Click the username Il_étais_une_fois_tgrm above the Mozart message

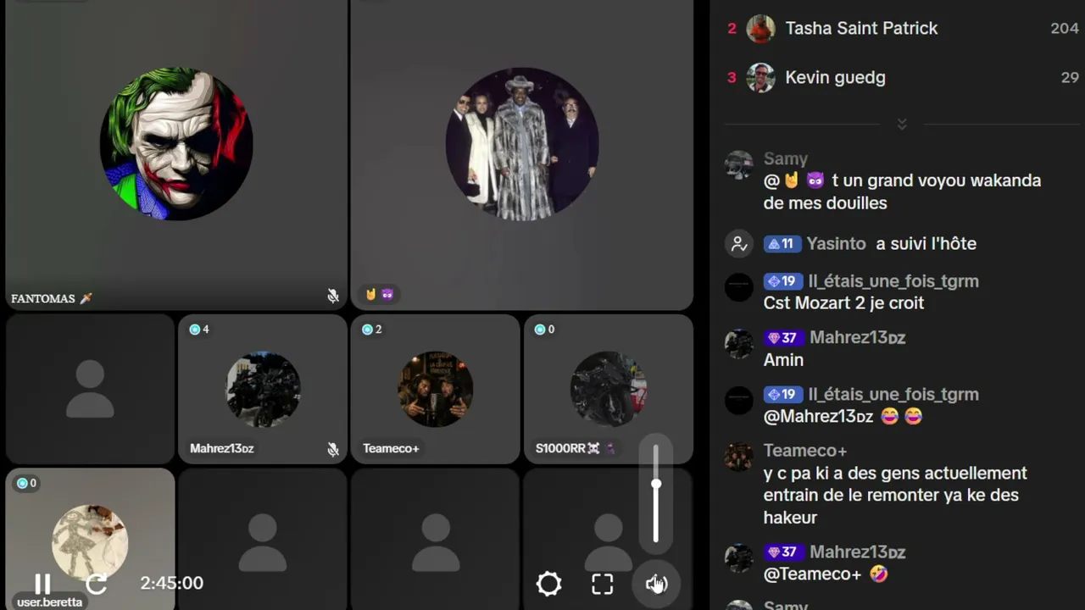pyautogui.click(x=893, y=281)
